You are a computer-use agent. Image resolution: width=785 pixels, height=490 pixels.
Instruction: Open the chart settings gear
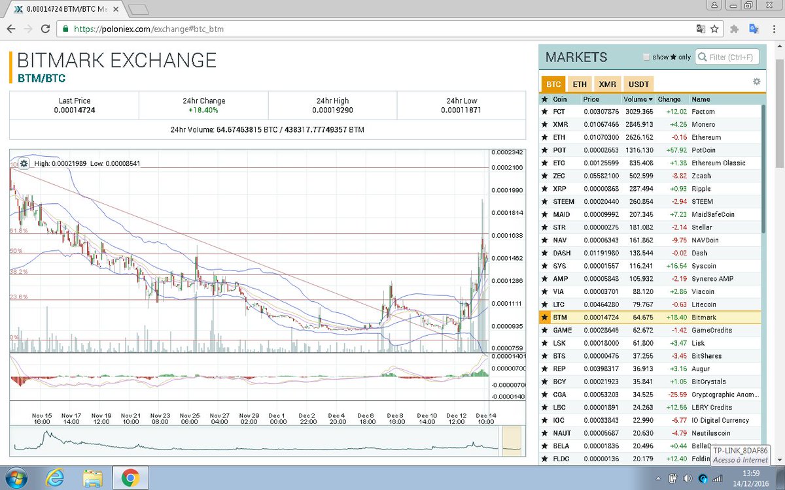pos(24,164)
